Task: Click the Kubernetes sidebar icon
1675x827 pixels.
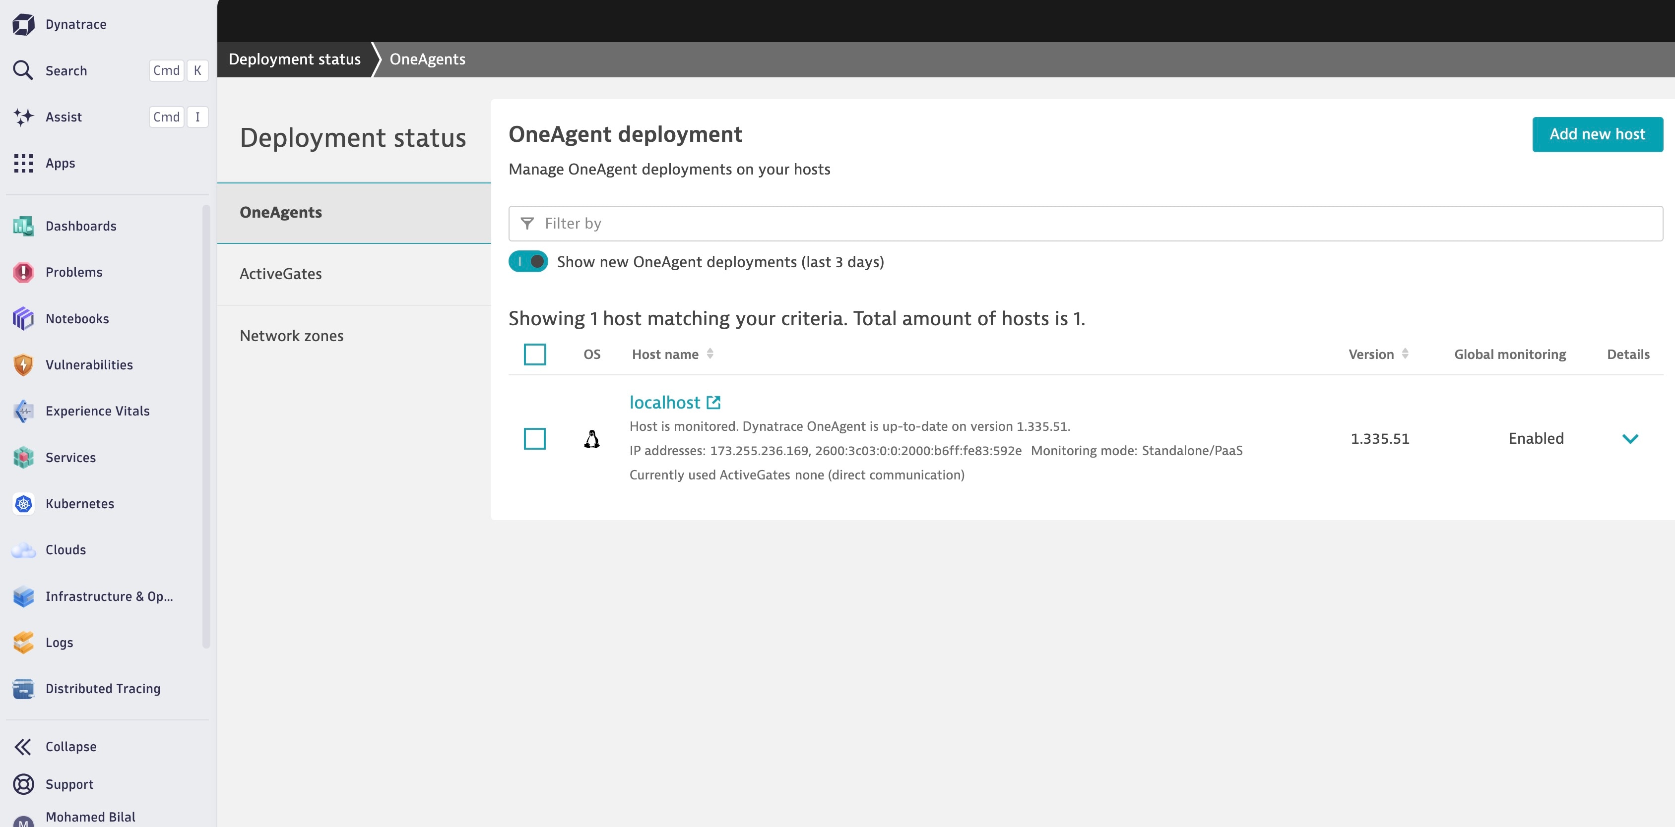Action: click(23, 503)
